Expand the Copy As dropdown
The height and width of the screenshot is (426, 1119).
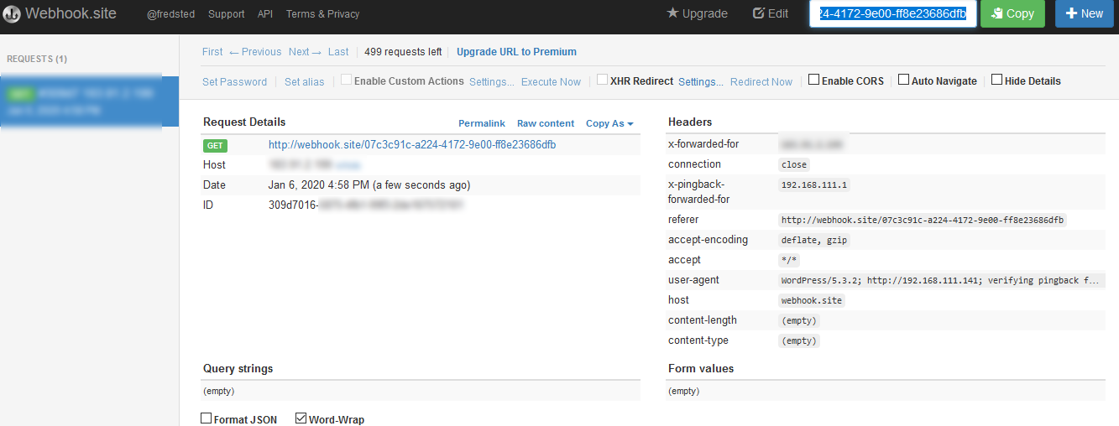coord(609,123)
